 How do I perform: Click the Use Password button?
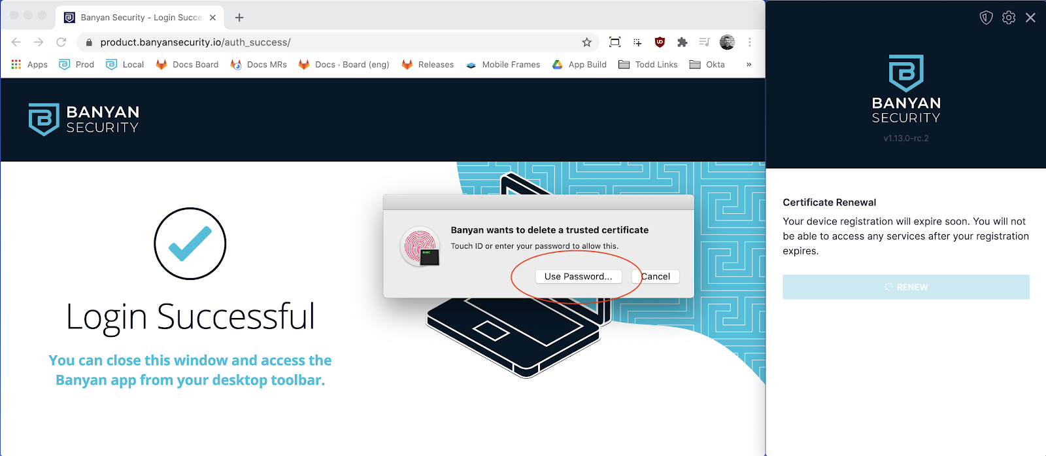(578, 276)
